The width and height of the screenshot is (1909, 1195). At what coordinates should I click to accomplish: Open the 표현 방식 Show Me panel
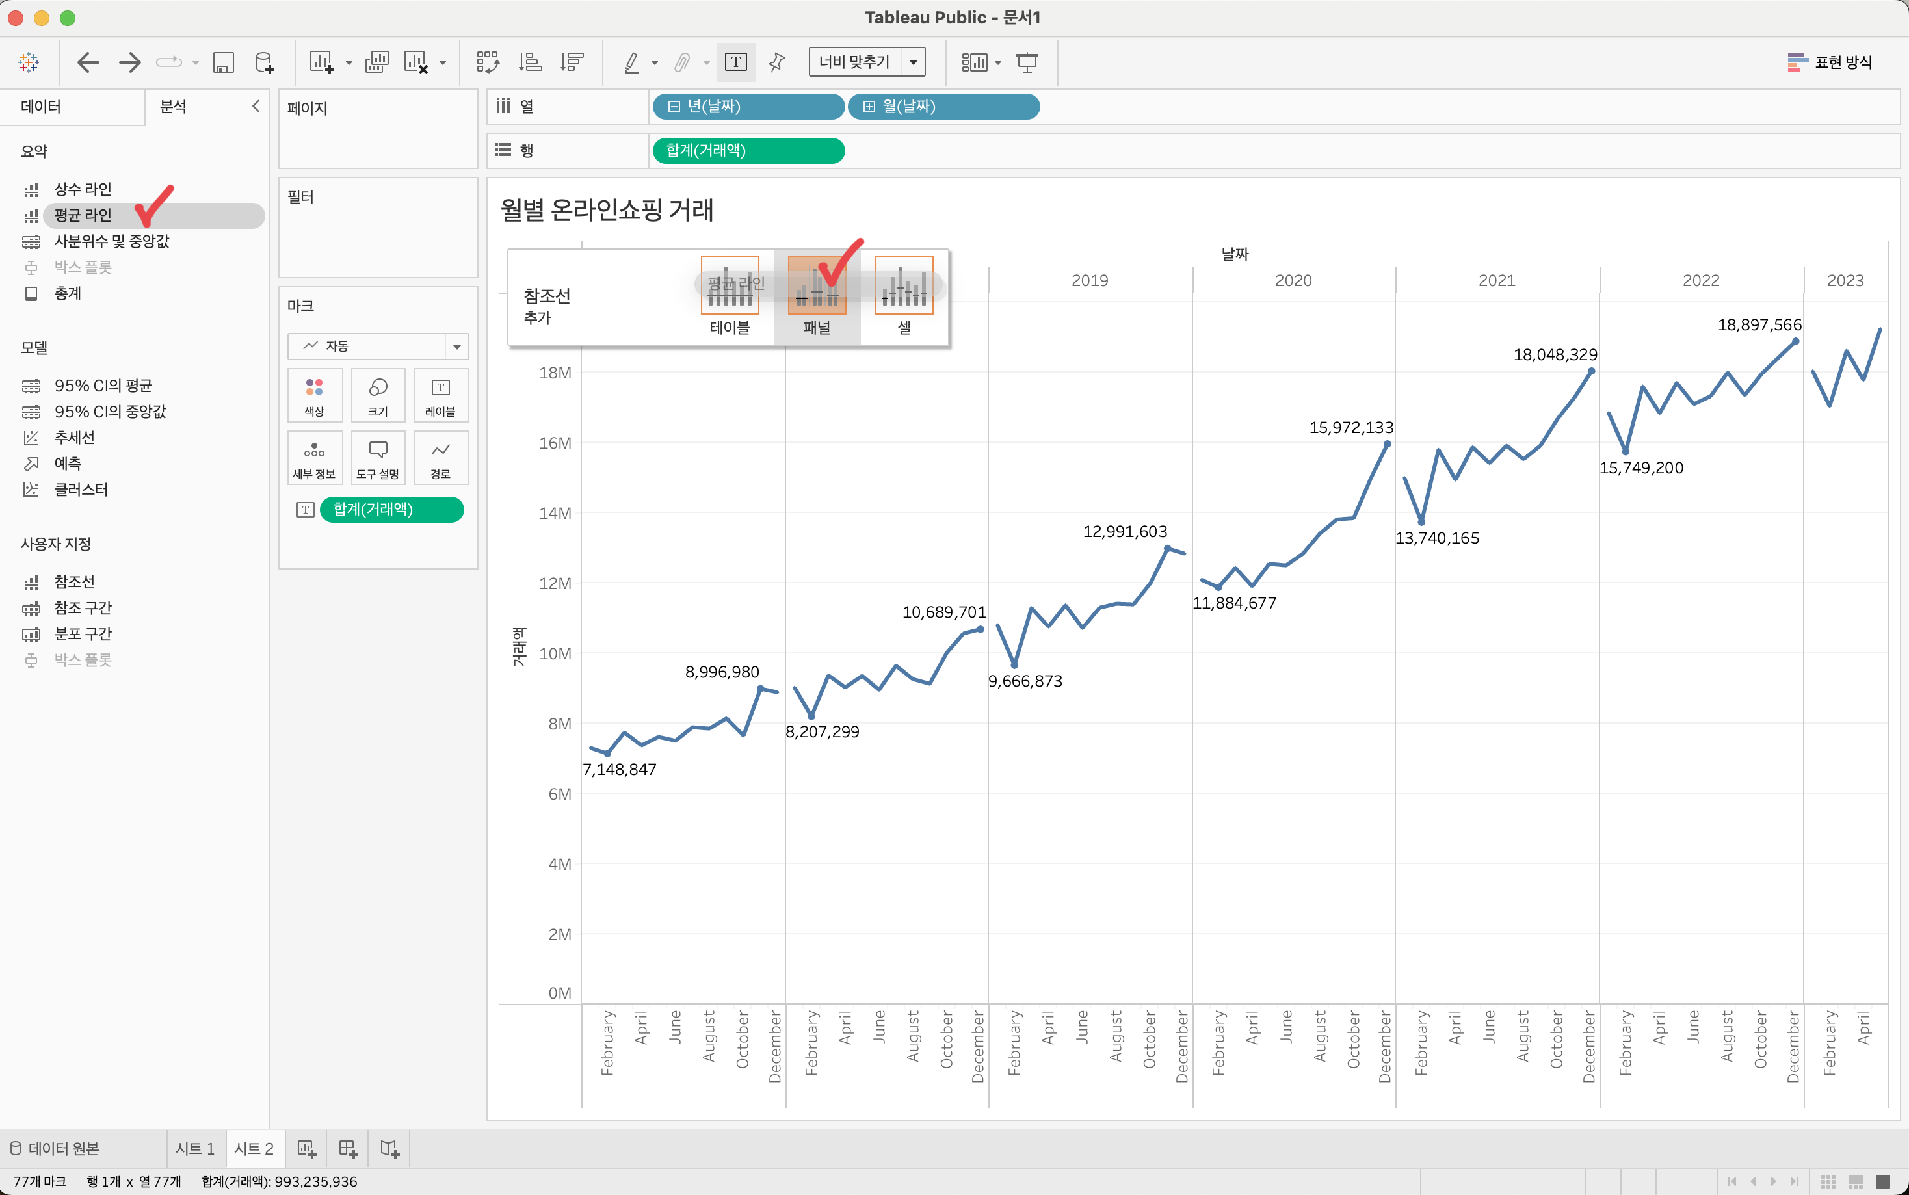1830,62
